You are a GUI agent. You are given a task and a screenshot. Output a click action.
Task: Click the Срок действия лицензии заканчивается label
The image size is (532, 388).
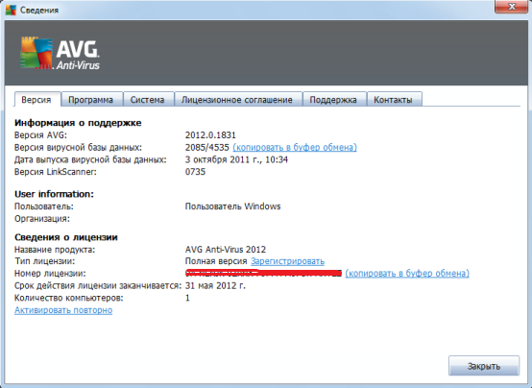pyautogui.click(x=98, y=286)
